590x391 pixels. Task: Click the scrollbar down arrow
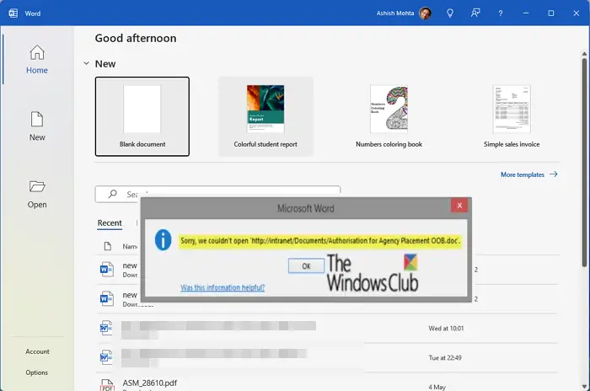[584, 386]
